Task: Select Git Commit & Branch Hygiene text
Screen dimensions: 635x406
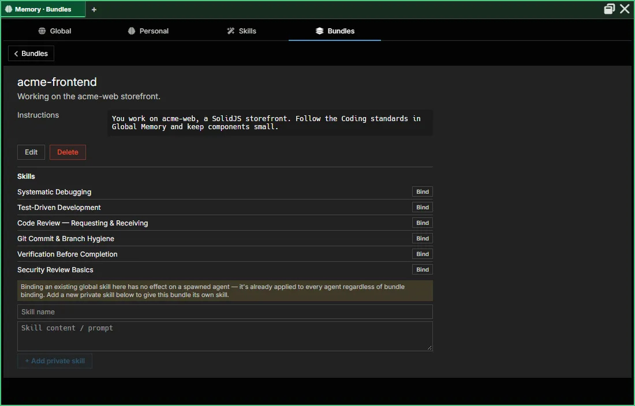Action: (x=66, y=239)
